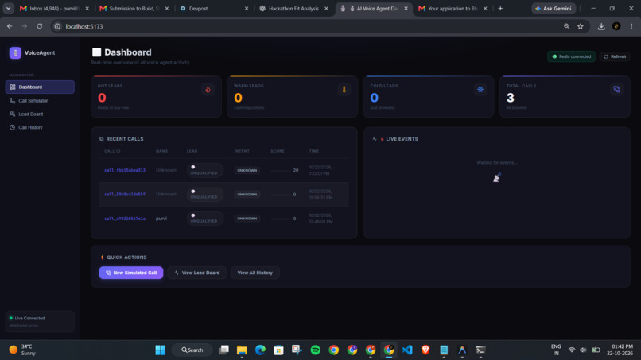641x360 pixels.
Task: Click the score value 20
Action: point(296,170)
